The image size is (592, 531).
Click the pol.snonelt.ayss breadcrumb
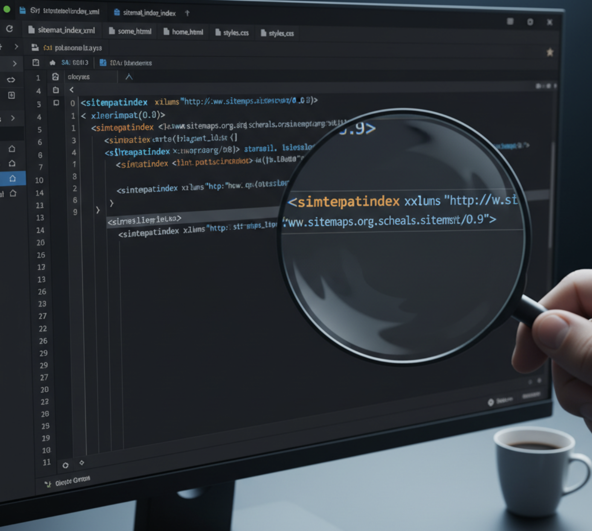click(x=78, y=48)
